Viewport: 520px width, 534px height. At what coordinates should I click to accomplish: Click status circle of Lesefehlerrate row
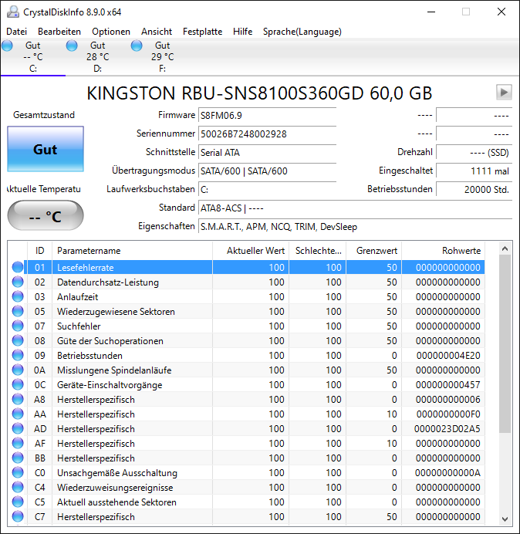18,267
